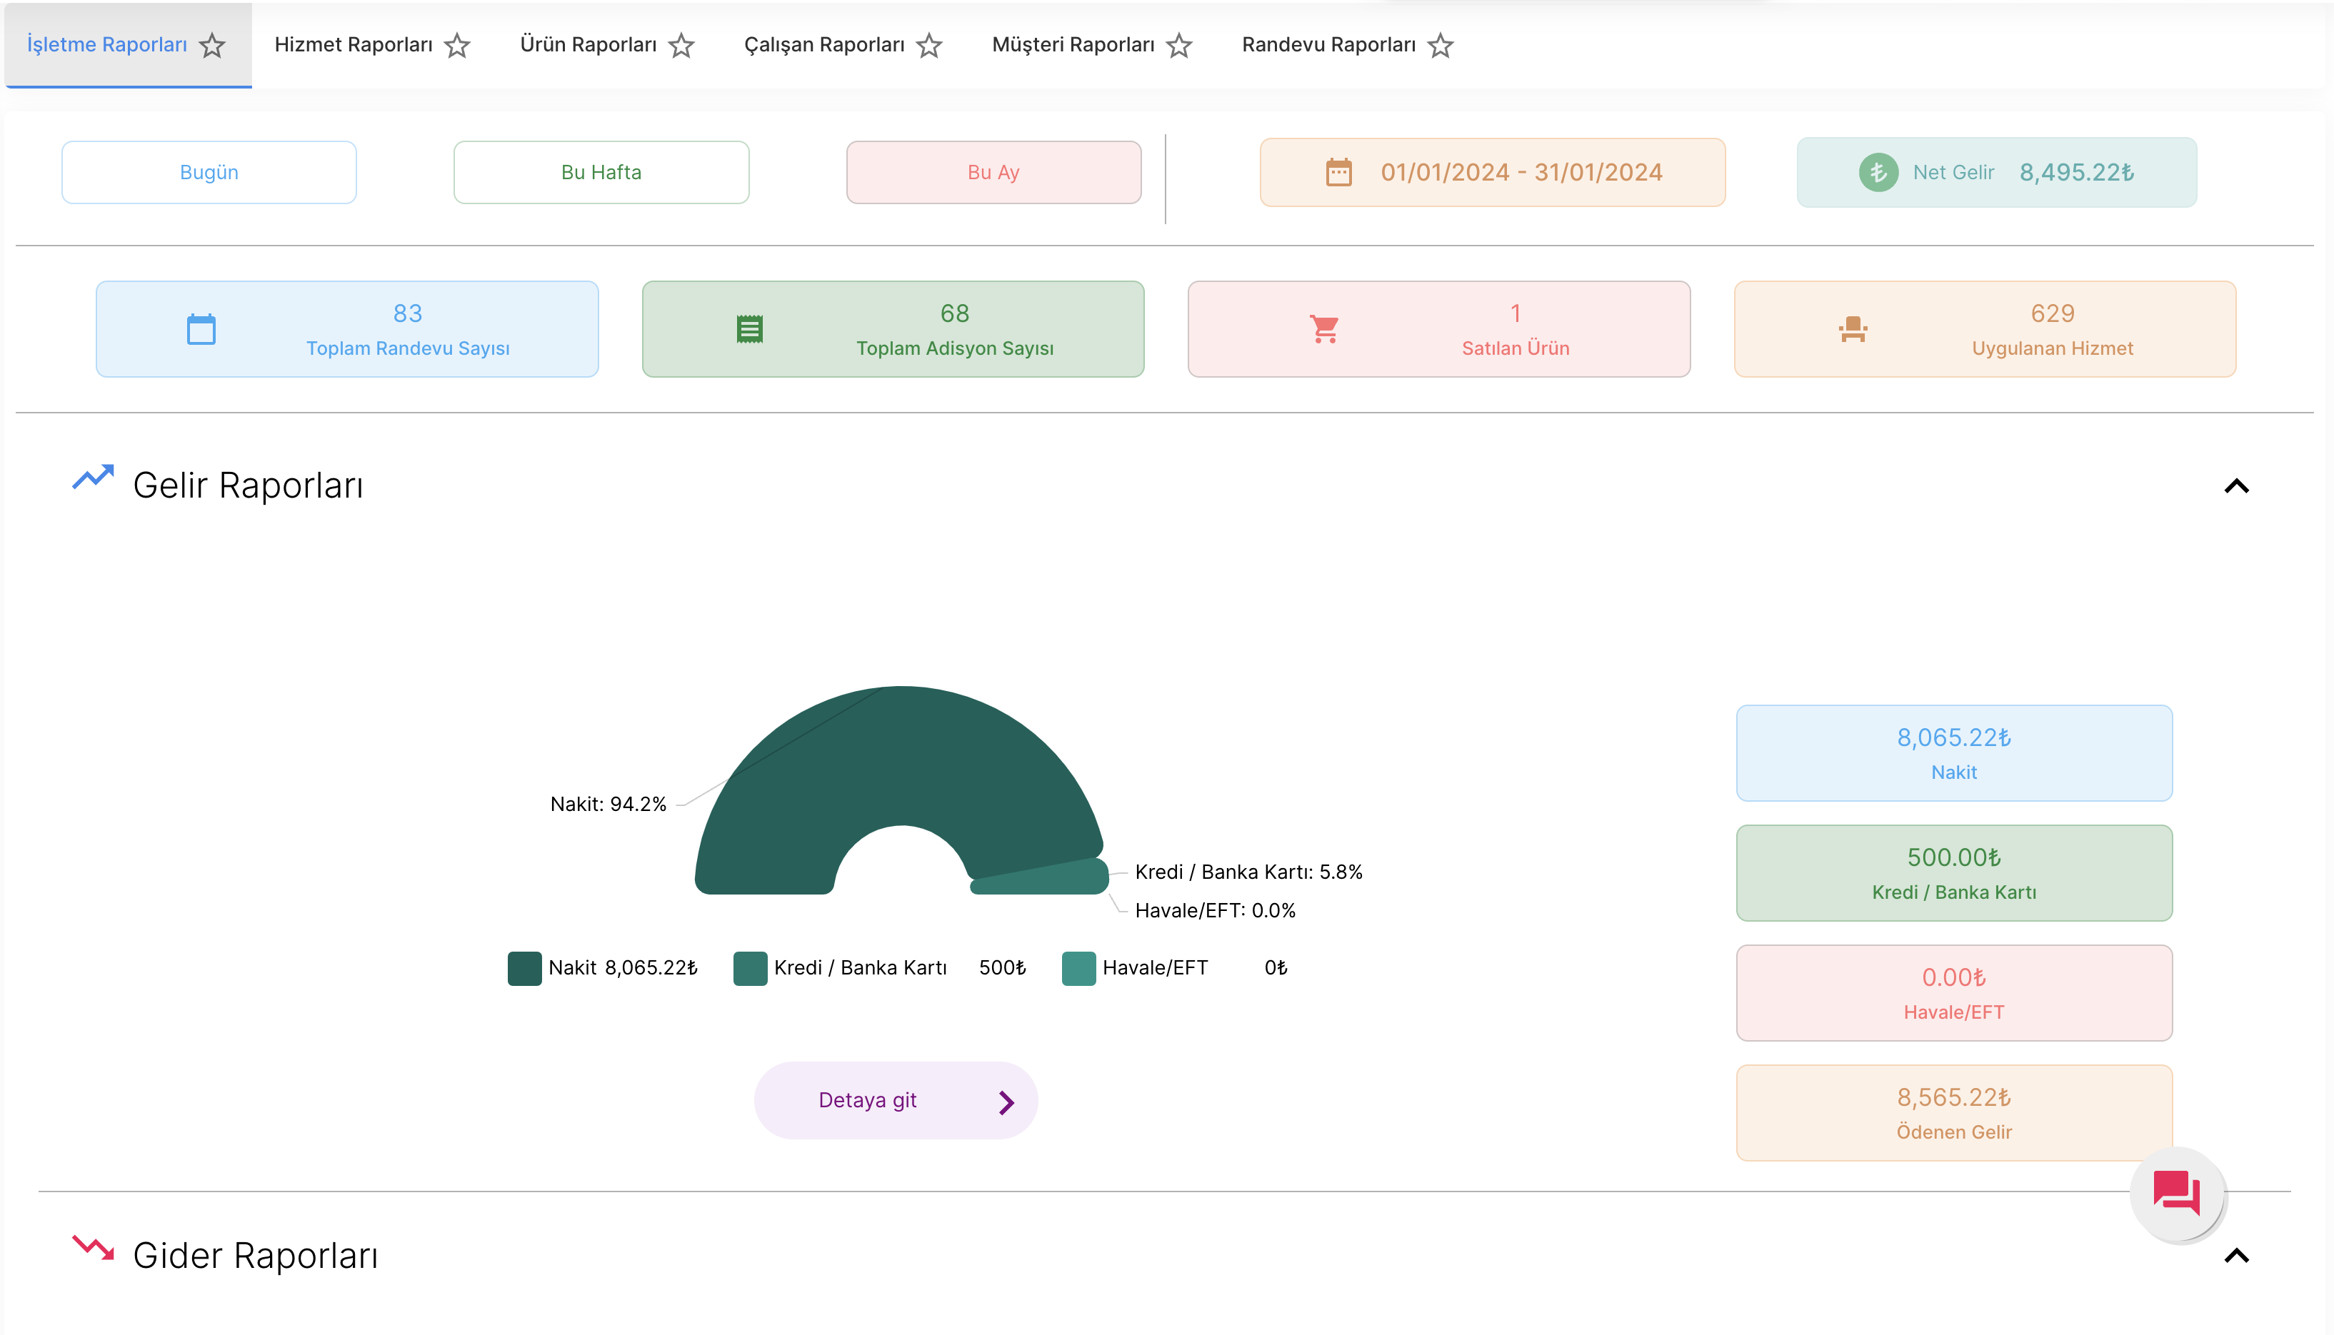Click the lira icon beside Net Gelir
2334x1335 pixels.
1878,172
